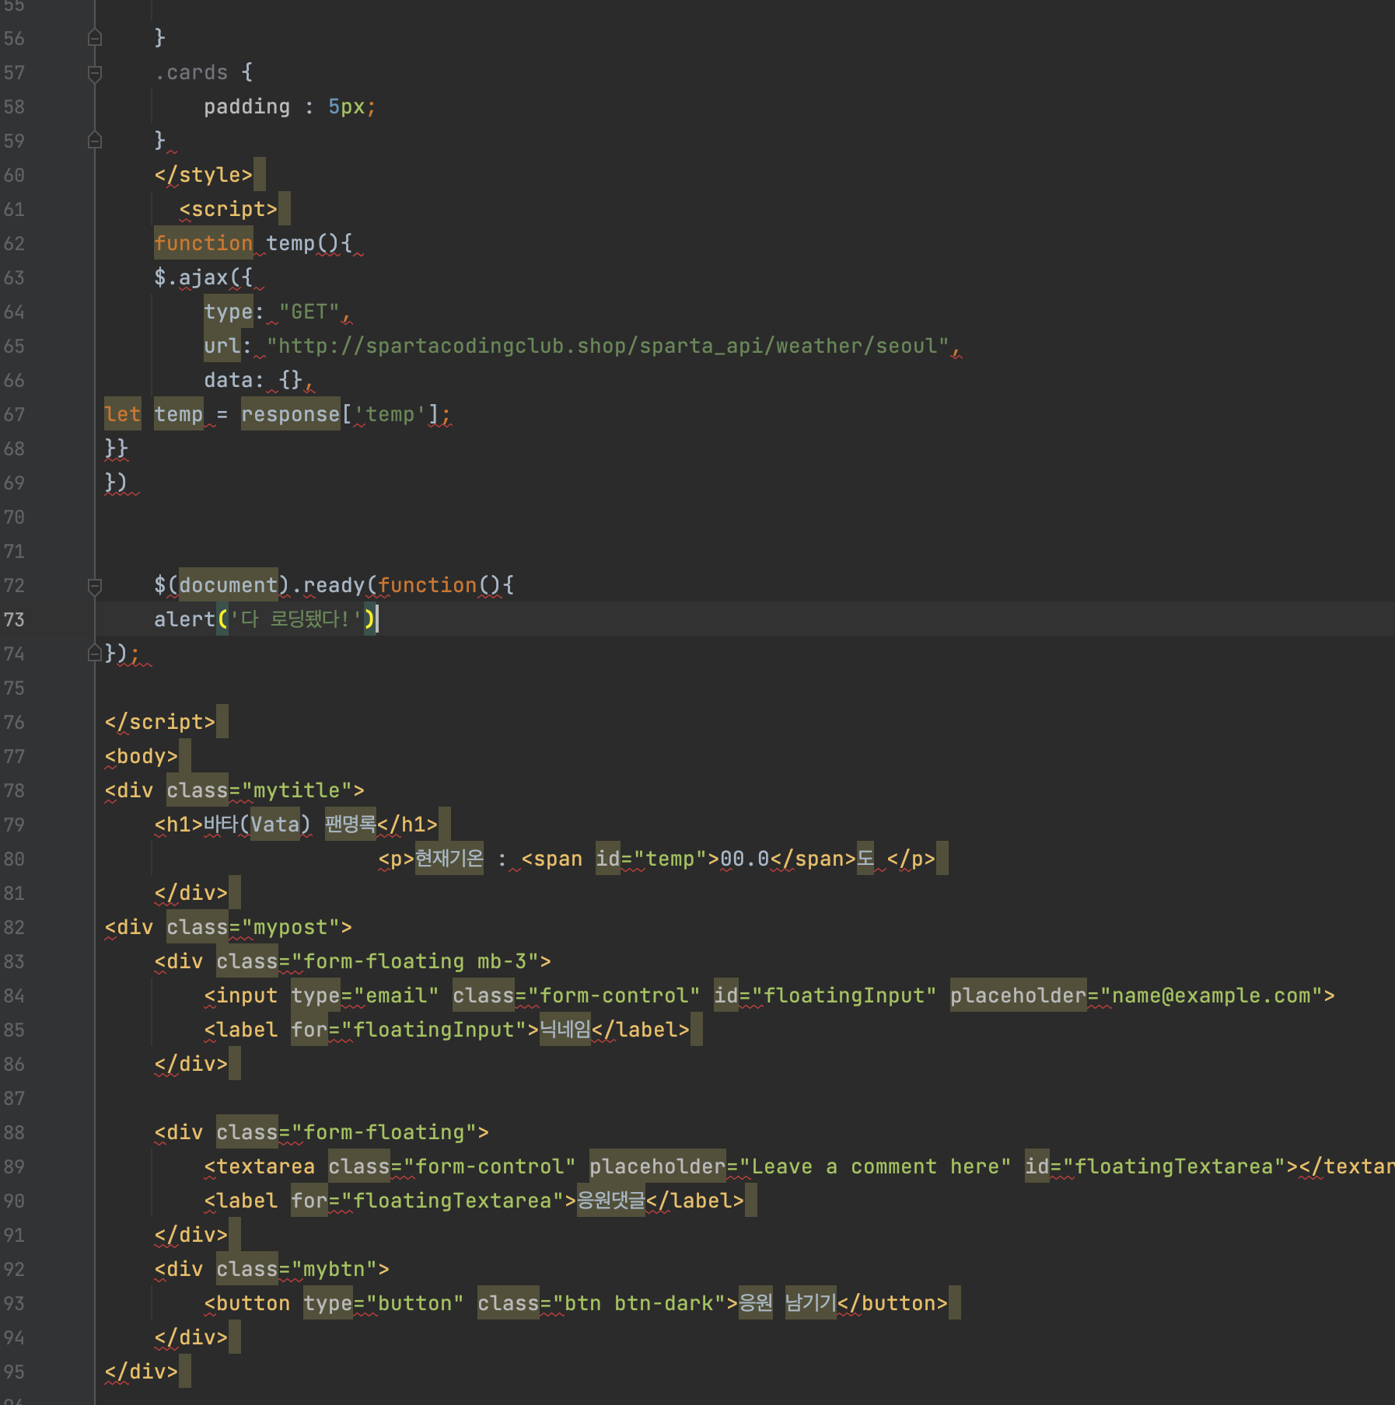
Task: Click line number 67 in the gutter
Action: 14,414
